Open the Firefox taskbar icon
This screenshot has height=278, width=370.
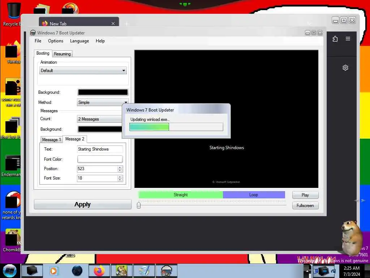(x=99, y=271)
